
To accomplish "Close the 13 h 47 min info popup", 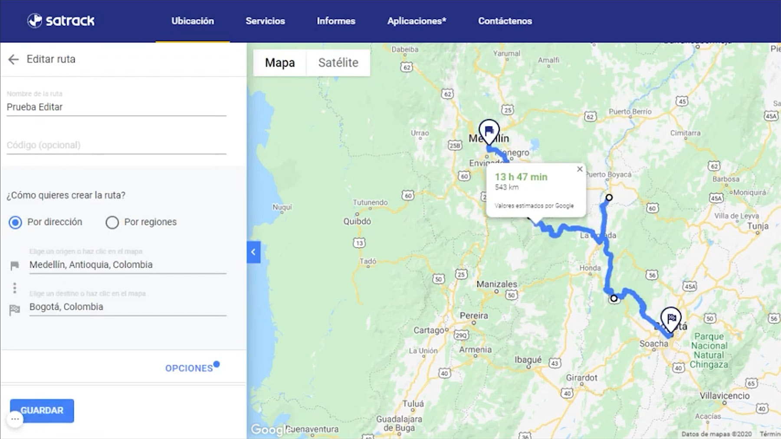I will (x=580, y=169).
